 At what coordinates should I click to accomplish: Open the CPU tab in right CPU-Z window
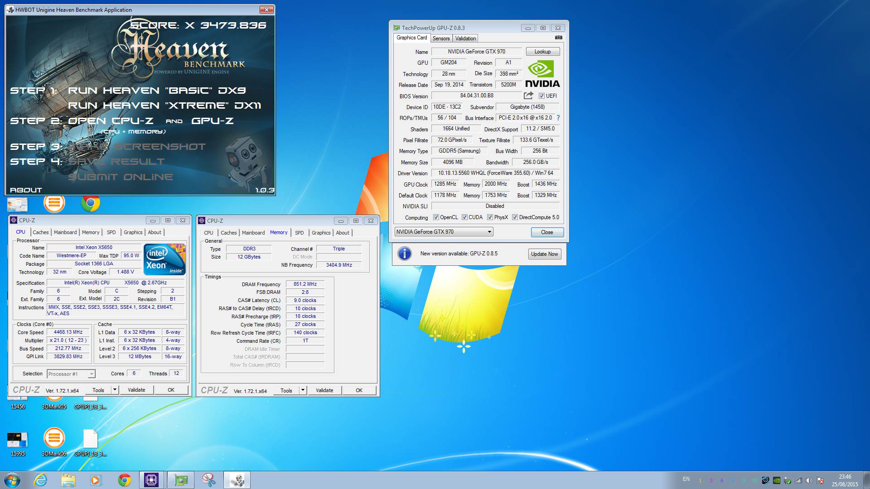pos(208,233)
